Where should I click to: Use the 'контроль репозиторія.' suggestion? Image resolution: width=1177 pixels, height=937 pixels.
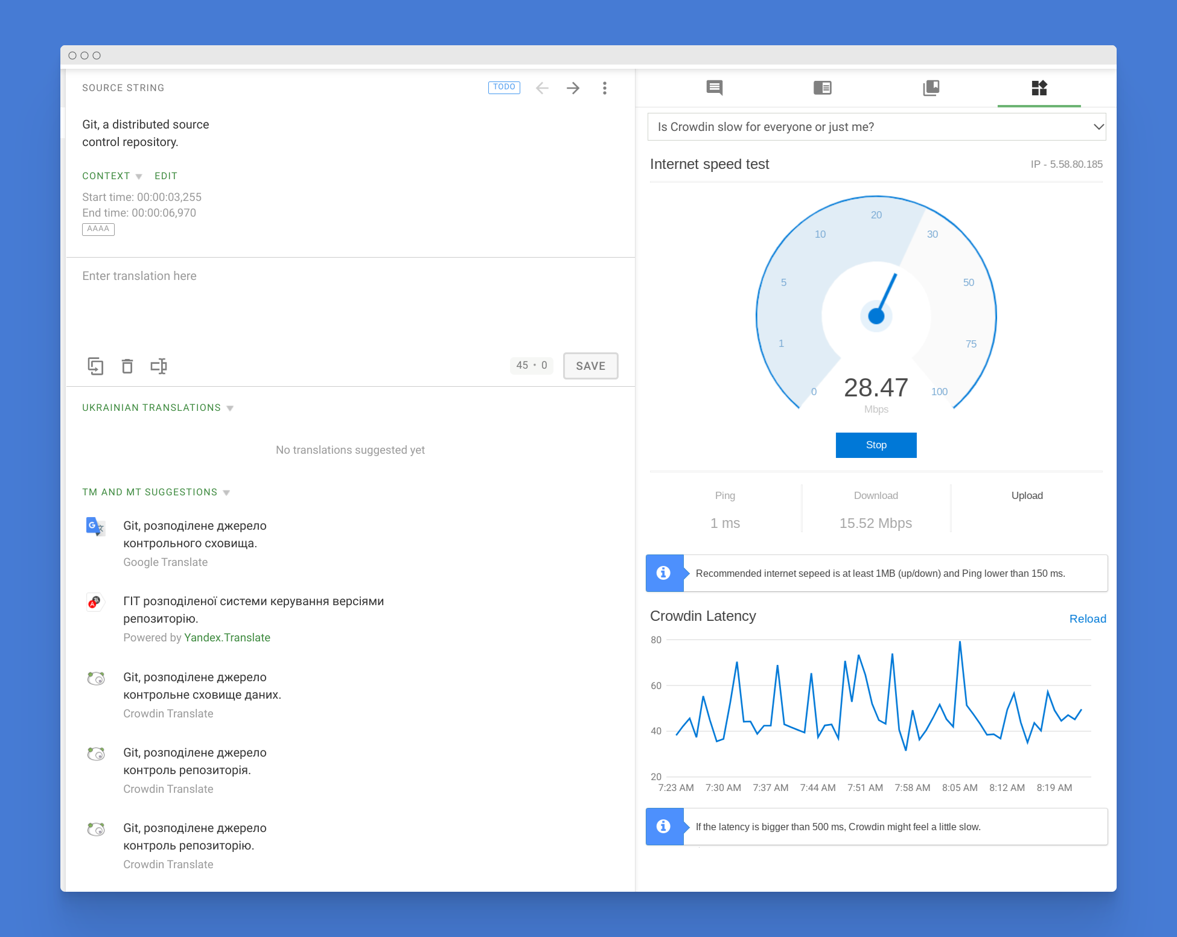195,761
